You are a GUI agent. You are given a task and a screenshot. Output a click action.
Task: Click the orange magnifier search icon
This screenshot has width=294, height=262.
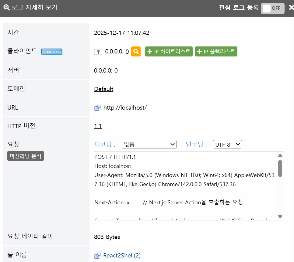(x=136, y=52)
